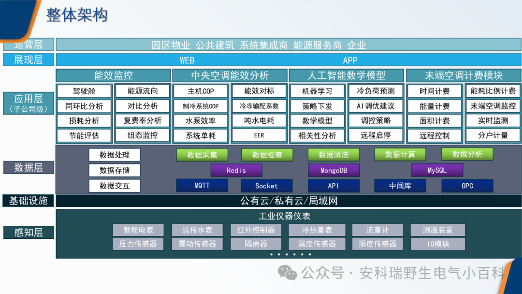Select the 驾驶舱 box

pos(84,91)
